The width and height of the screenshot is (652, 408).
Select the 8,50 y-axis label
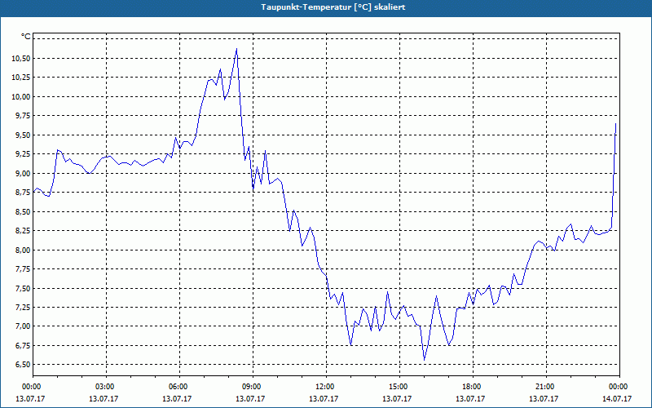pyautogui.click(x=23, y=211)
